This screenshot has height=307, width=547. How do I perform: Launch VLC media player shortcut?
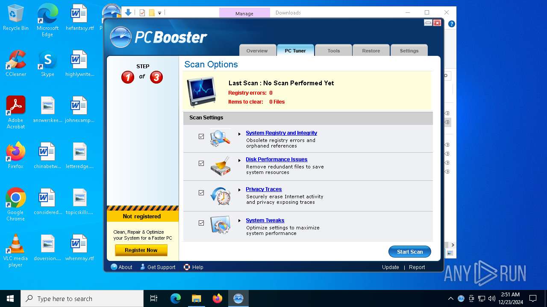pyautogui.click(x=16, y=251)
